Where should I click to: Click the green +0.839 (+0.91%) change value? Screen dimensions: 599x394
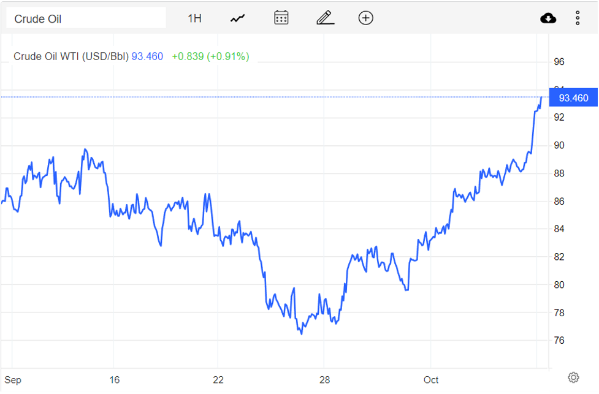coord(210,56)
